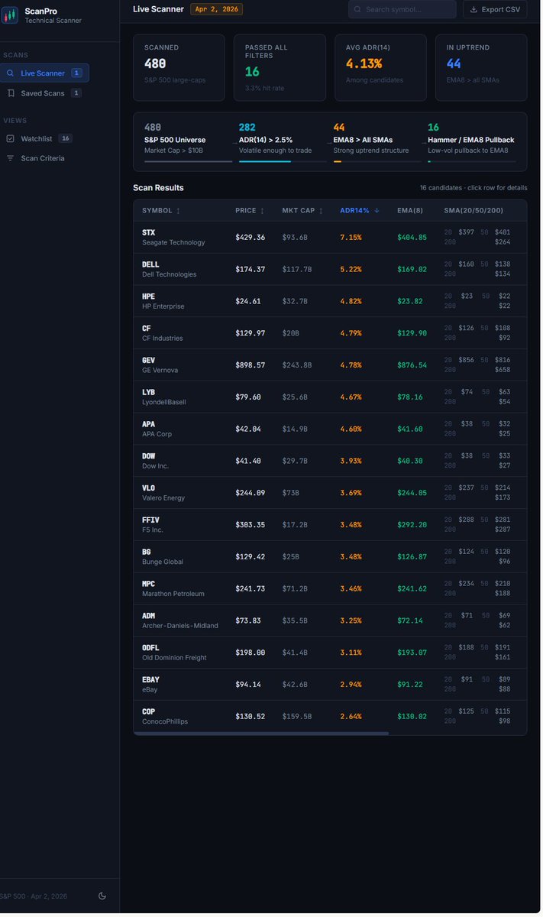
Task: Click the $159.5B market cap cell
Action: coord(297,717)
